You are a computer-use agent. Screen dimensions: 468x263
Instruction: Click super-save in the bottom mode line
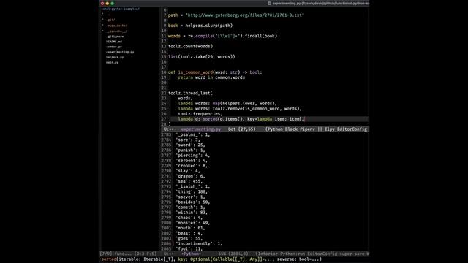click(x=352, y=254)
